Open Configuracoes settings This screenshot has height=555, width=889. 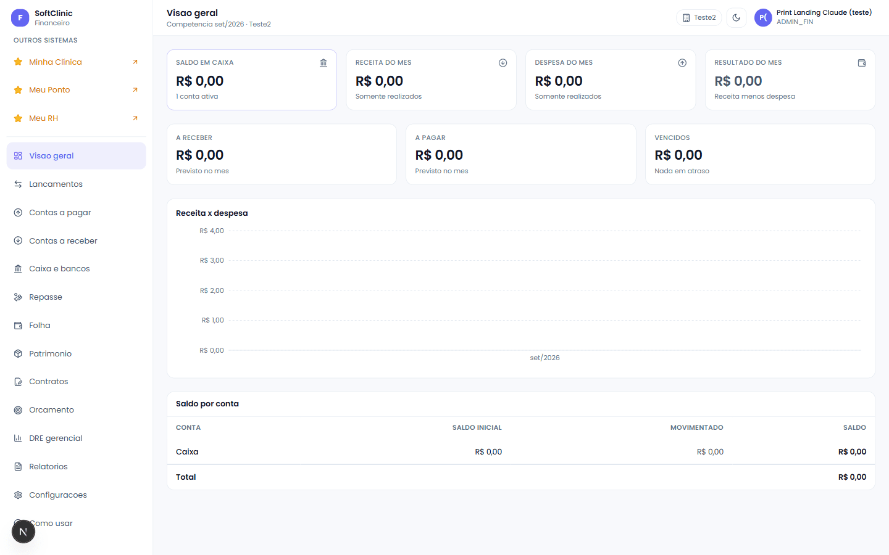tap(77, 495)
